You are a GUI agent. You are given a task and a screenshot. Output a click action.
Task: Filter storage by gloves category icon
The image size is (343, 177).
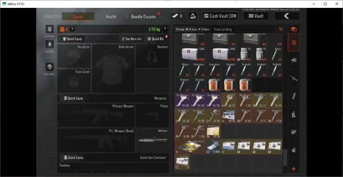294,131
